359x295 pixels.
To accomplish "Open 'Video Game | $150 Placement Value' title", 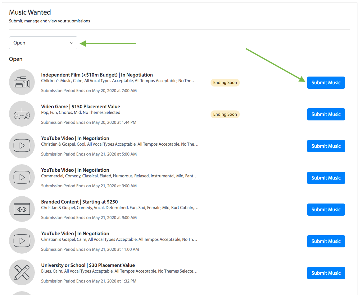I will 81,106.
